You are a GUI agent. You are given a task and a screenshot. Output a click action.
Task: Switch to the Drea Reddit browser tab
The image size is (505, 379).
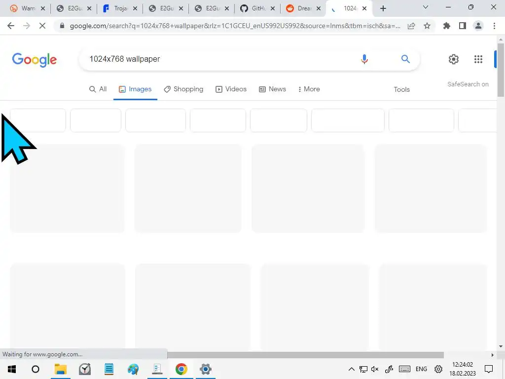coord(303,9)
